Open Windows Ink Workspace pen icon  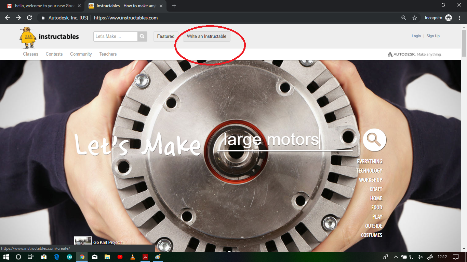[x=430, y=257]
